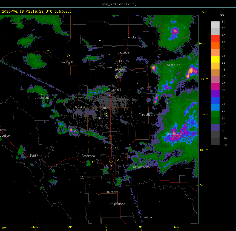Click the yellow diamond marker above RockyMH
The image size is (236, 231).
pyautogui.click(x=68, y=56)
